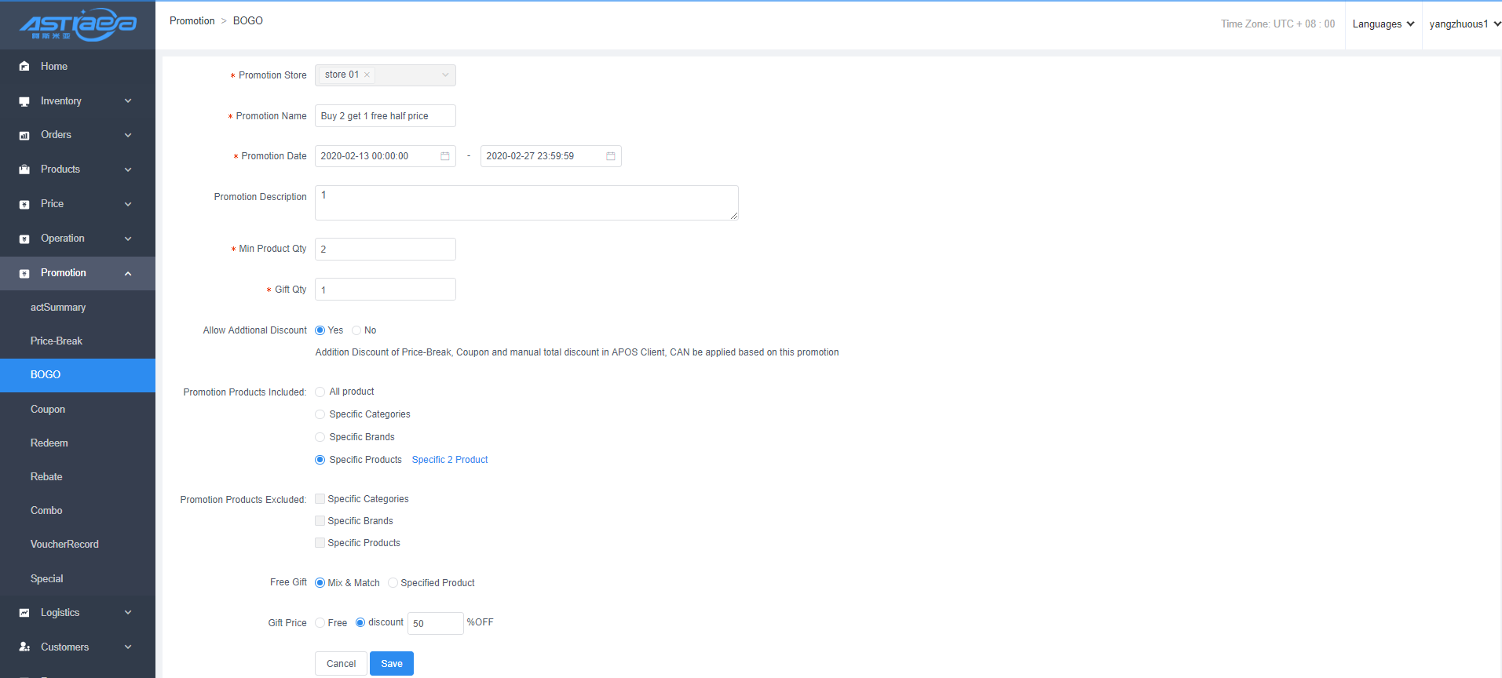This screenshot has height=678, width=1502.
Task: Open the Coupon menu item
Action: [x=48, y=410]
